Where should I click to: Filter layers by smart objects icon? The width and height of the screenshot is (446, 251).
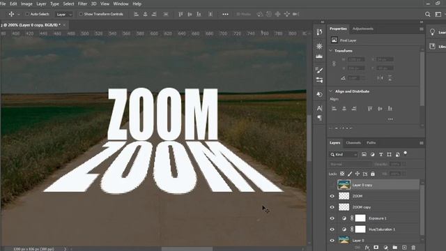[398, 154]
